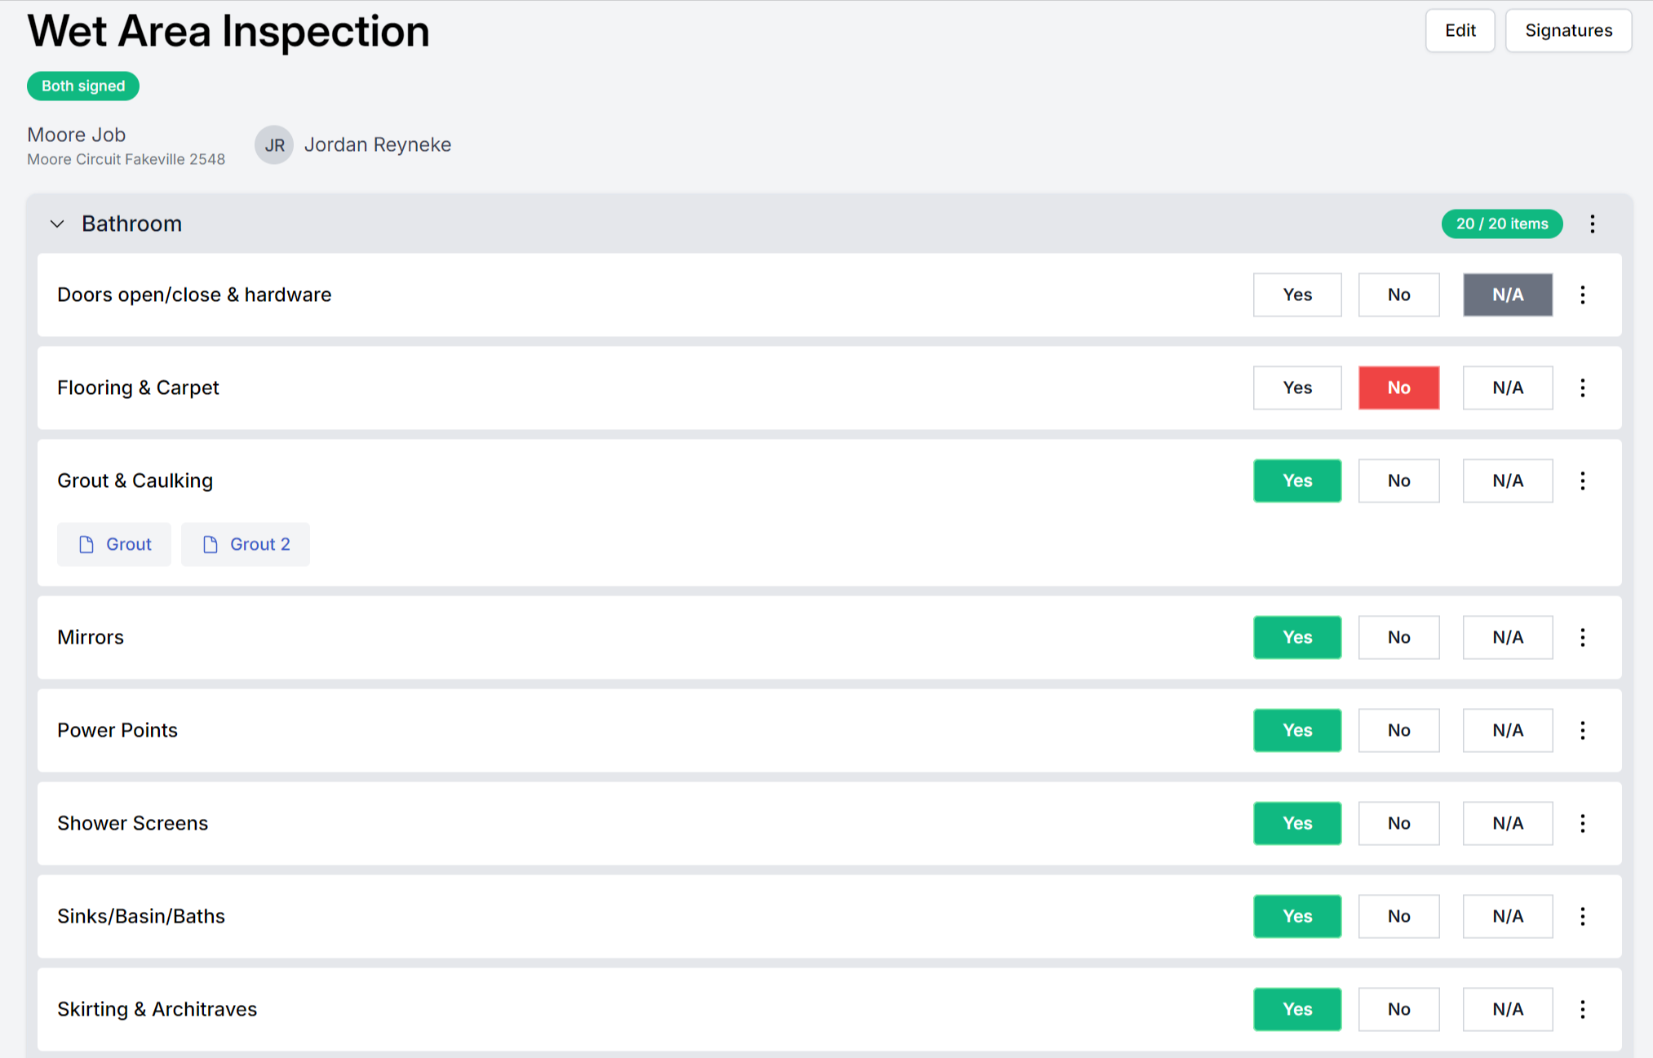The width and height of the screenshot is (1653, 1058).
Task: Open options menu for Flooring & Carpet
Action: point(1583,387)
